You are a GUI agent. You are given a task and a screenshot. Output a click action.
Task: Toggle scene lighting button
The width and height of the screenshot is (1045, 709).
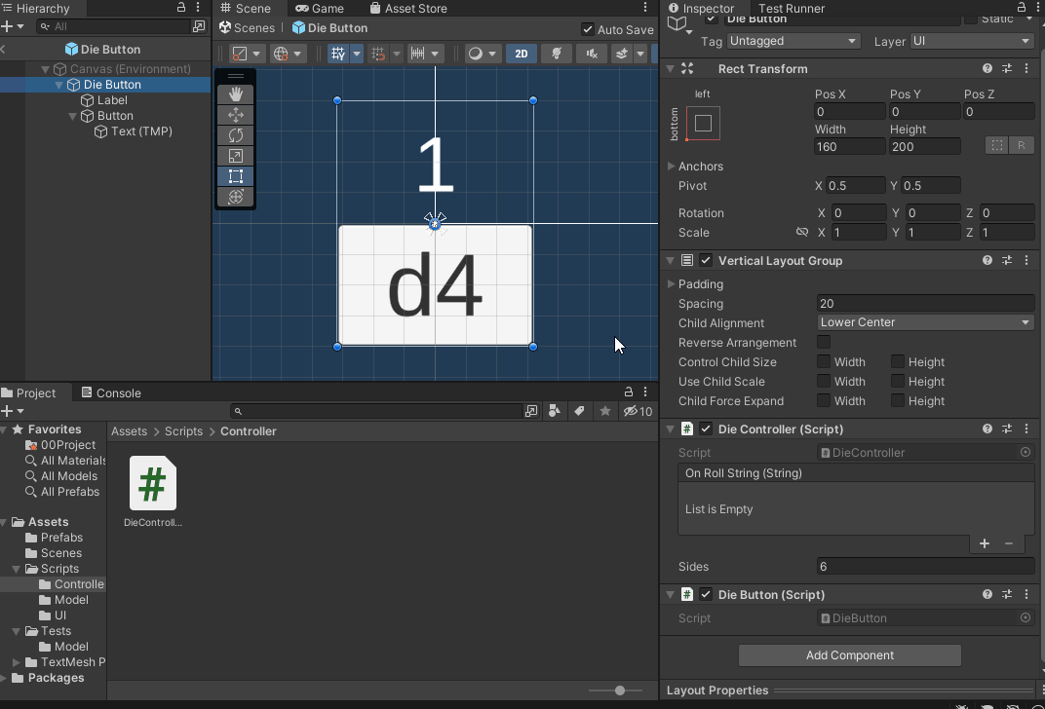[x=556, y=54]
